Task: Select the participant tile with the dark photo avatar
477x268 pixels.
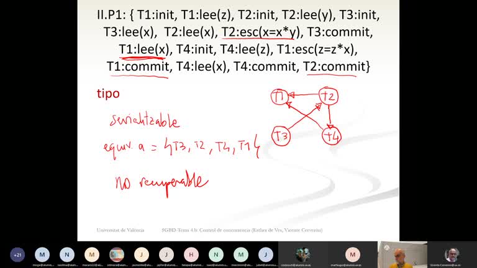Action: coord(303,254)
